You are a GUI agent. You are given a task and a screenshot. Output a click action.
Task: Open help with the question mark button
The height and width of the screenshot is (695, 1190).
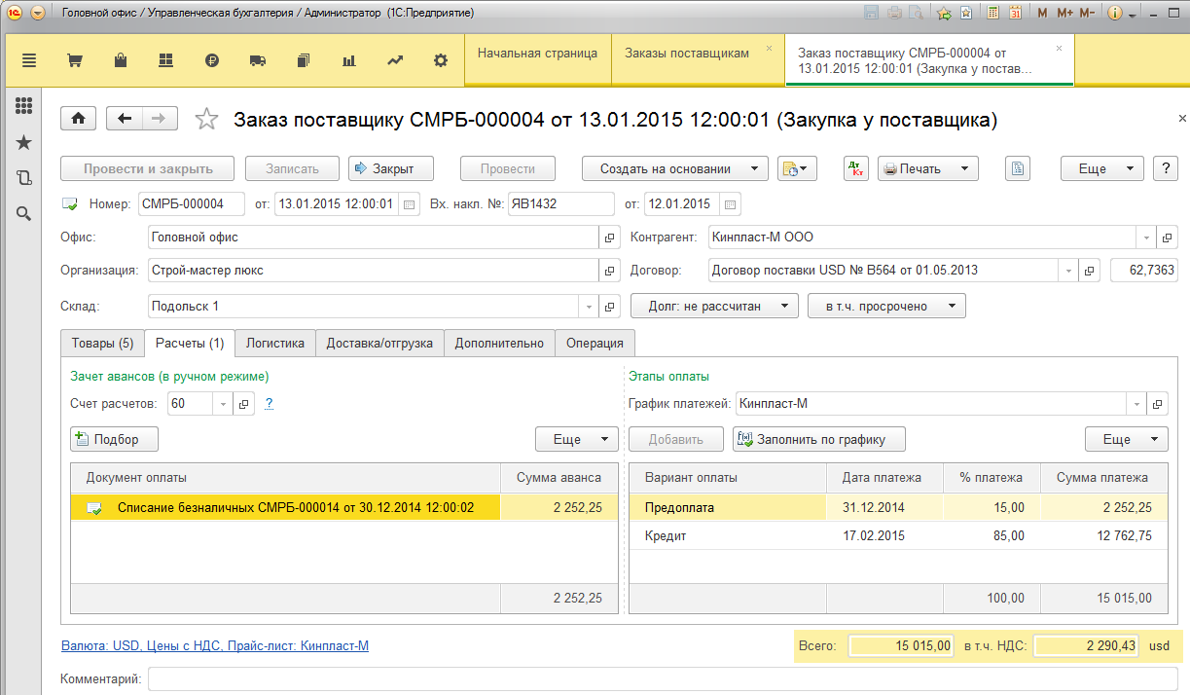[x=1166, y=168]
